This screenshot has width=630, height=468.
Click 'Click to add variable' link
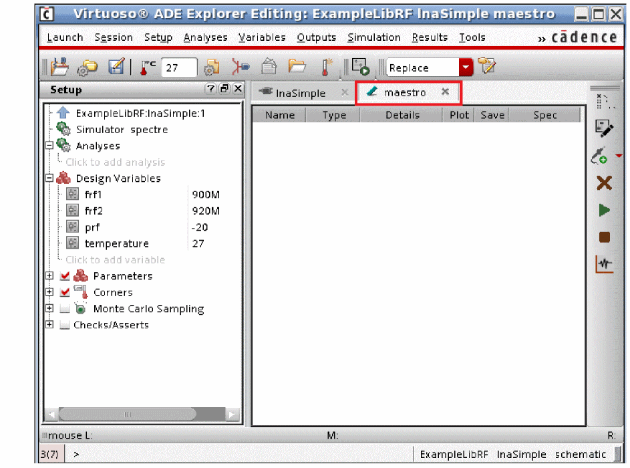point(116,259)
